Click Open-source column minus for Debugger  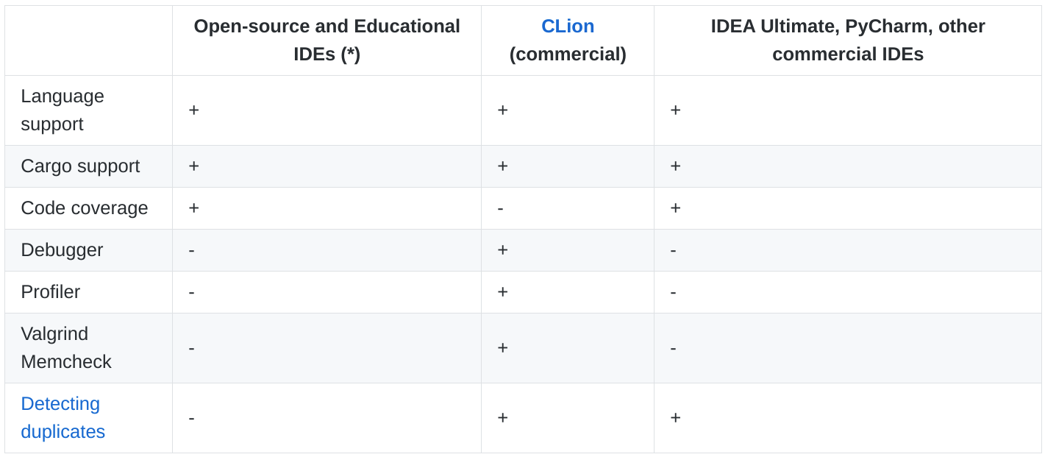pos(192,251)
